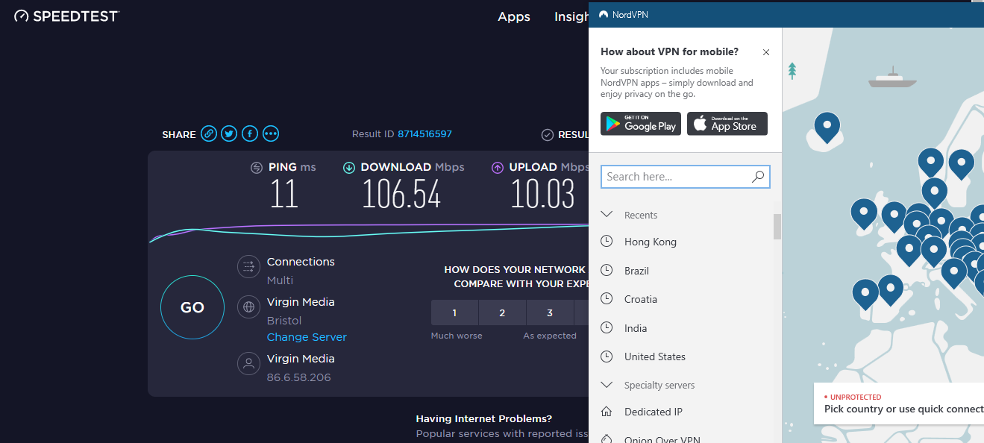Click the NordVPN title bar logo
The width and height of the screenshot is (984, 443).
pos(604,14)
